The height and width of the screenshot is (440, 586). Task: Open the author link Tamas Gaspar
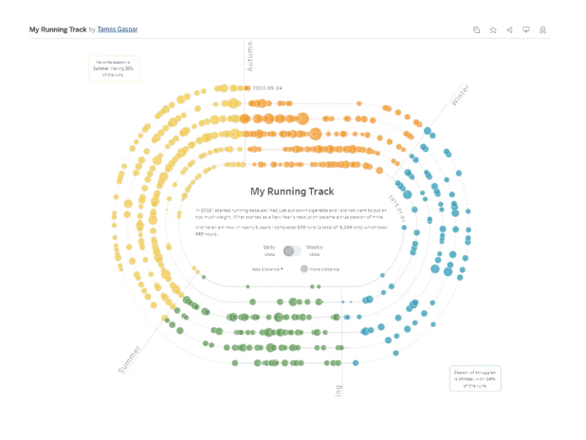click(x=119, y=30)
